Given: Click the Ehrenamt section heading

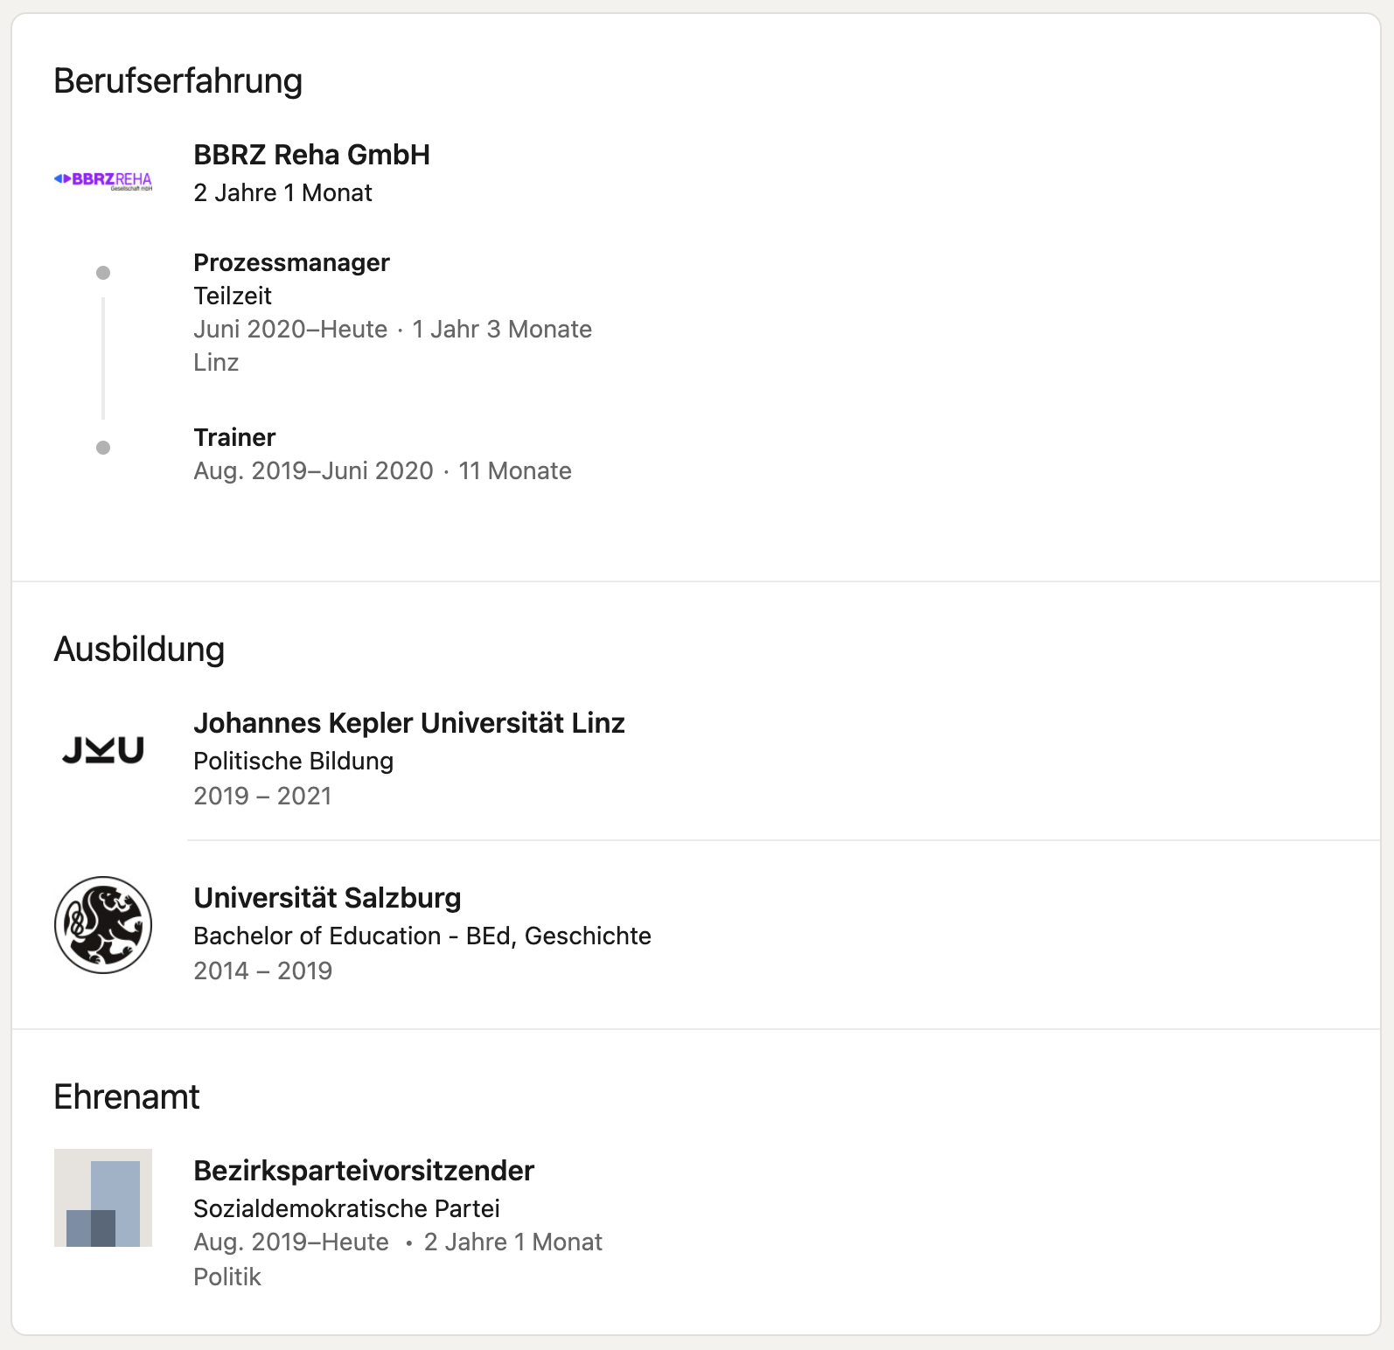Looking at the screenshot, I should pos(127,1096).
